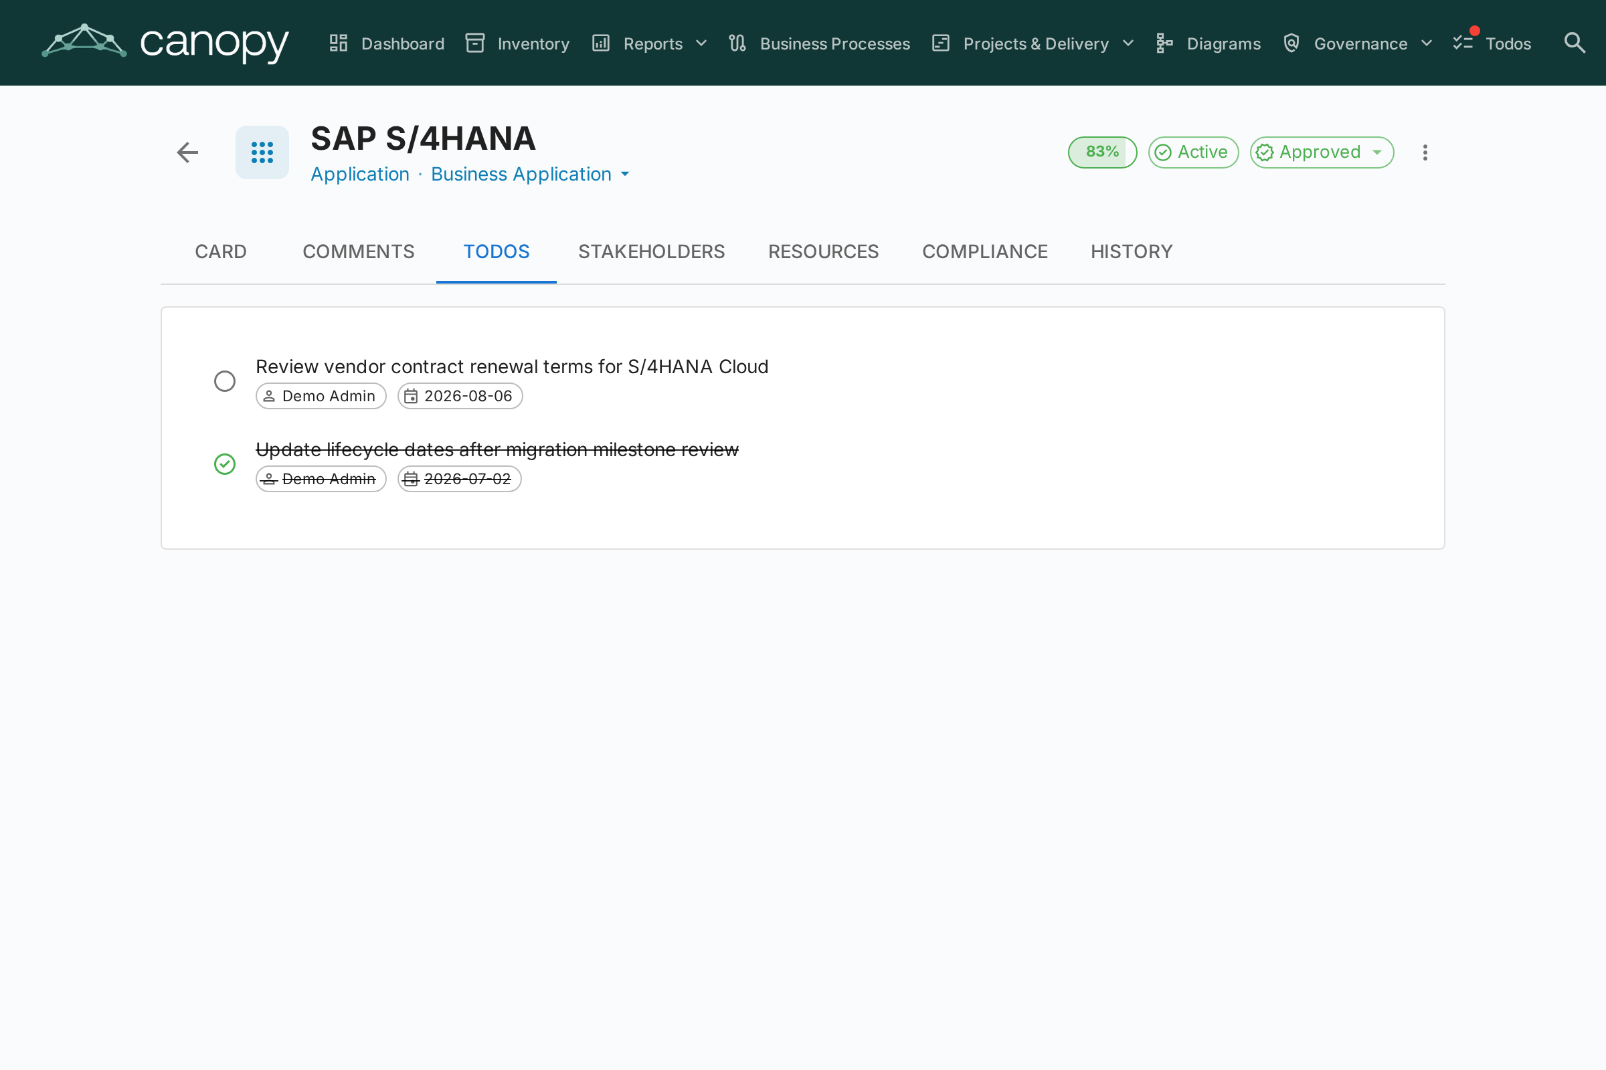Open the Reports menu label
Screen dimensions: 1606x1070
click(x=653, y=43)
